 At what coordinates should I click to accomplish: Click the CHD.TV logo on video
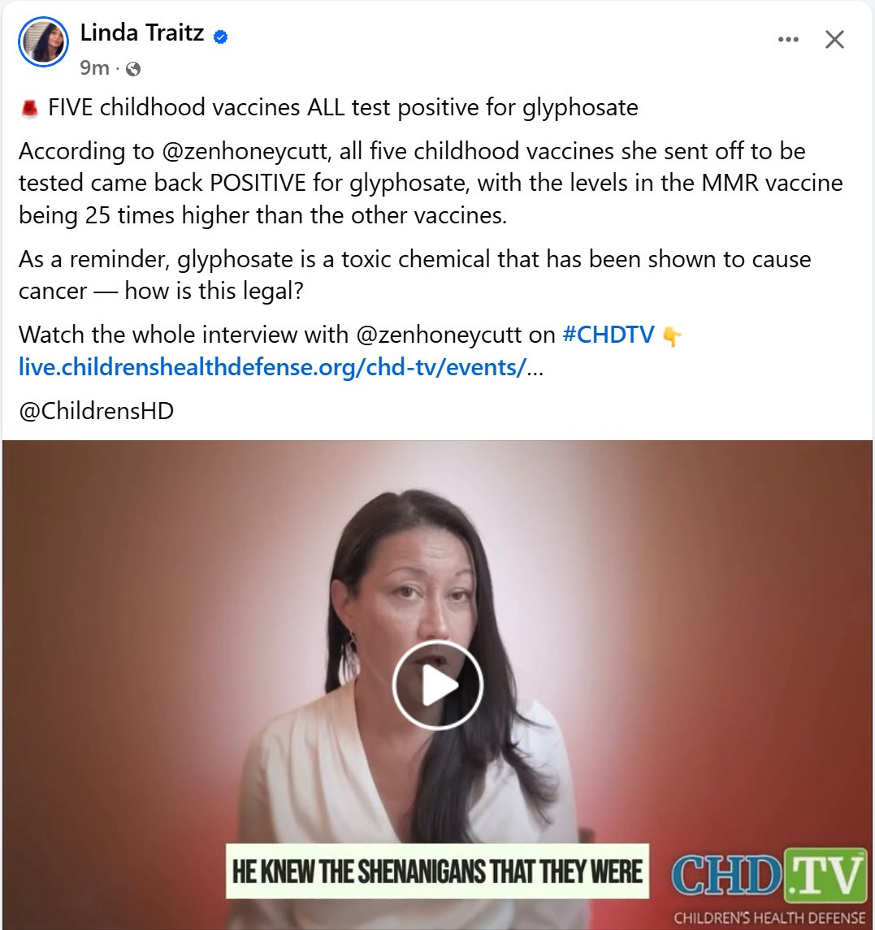[769, 876]
